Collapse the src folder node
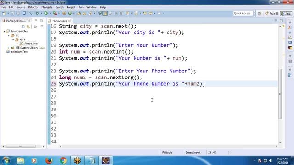The image size is (294, 165). 9,35
